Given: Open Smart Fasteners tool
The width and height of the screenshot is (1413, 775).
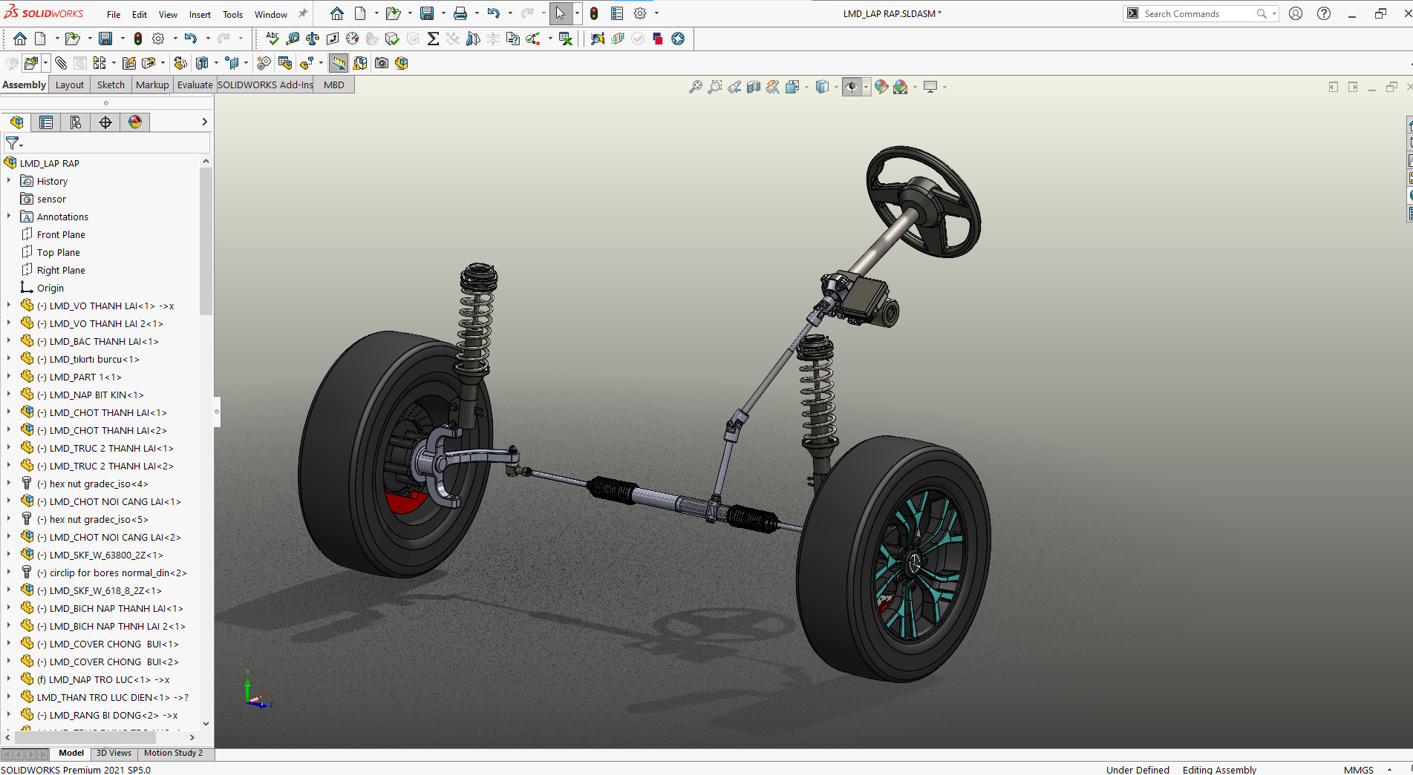Looking at the screenshot, I should click(129, 63).
